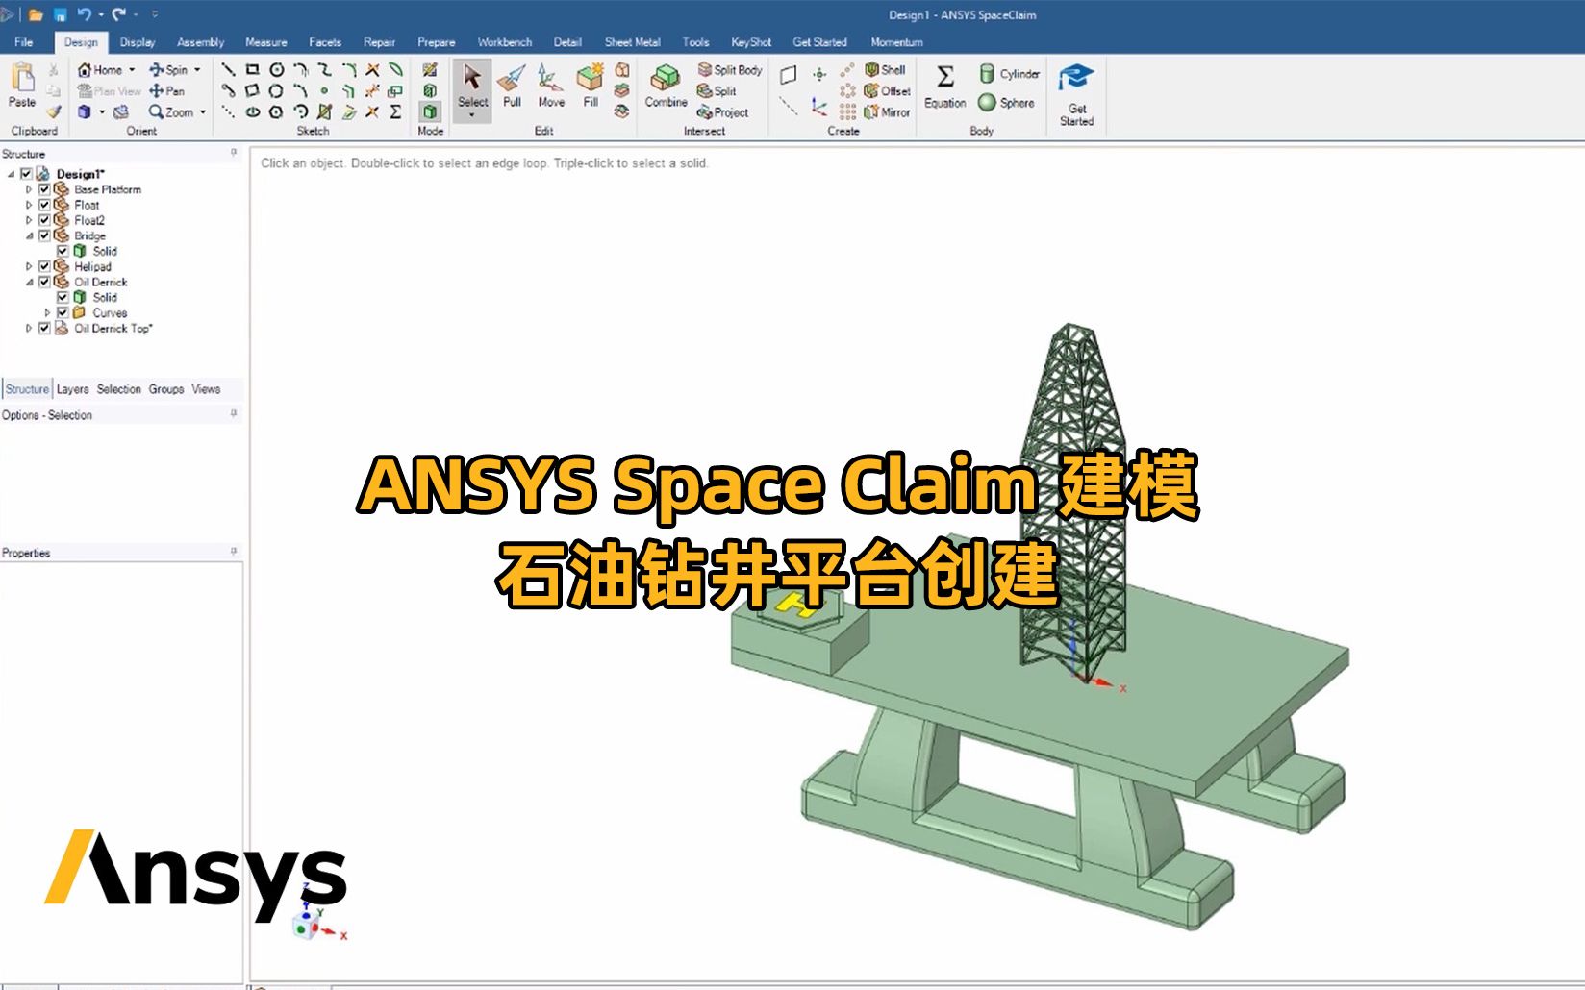Select the sketch Rectangle tool
This screenshot has width=1585, height=990.
252,69
